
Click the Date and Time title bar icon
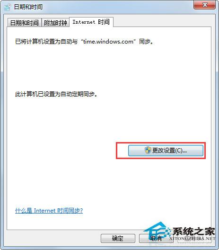pos(7,7)
